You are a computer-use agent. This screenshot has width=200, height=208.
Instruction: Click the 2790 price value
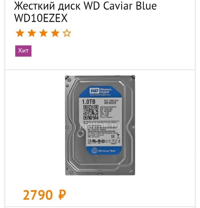click(x=38, y=195)
